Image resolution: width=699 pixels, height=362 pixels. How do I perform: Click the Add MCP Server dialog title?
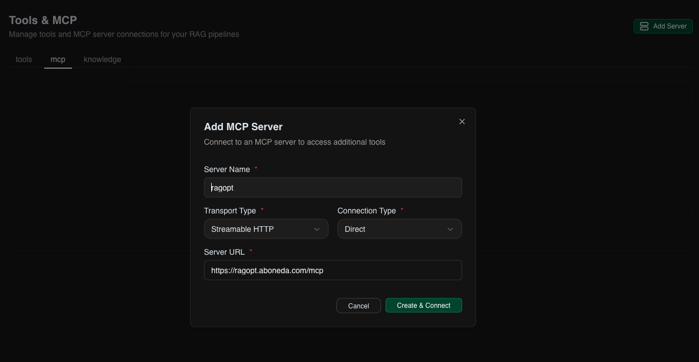[x=243, y=127]
